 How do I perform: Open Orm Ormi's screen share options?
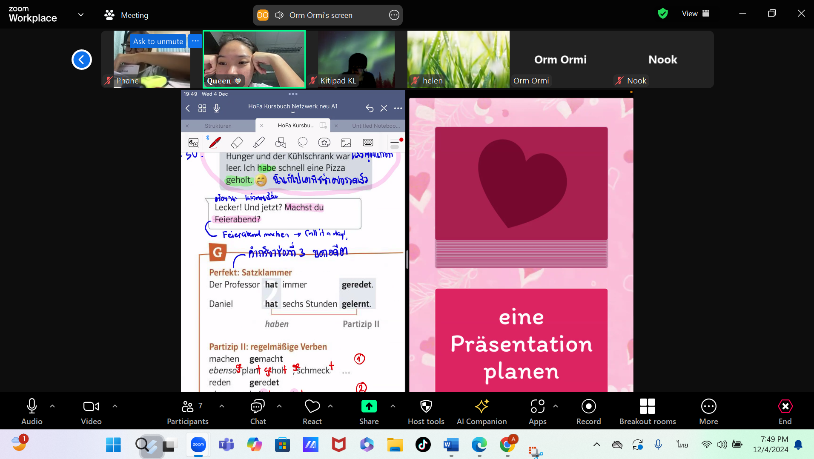pos(394,15)
